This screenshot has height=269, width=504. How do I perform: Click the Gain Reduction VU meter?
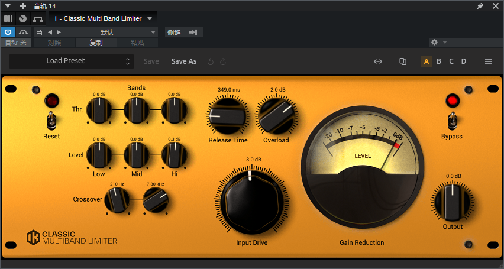point(362,167)
